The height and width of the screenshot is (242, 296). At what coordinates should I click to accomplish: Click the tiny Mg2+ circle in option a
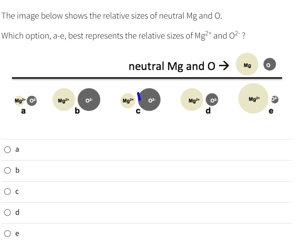click(x=19, y=100)
